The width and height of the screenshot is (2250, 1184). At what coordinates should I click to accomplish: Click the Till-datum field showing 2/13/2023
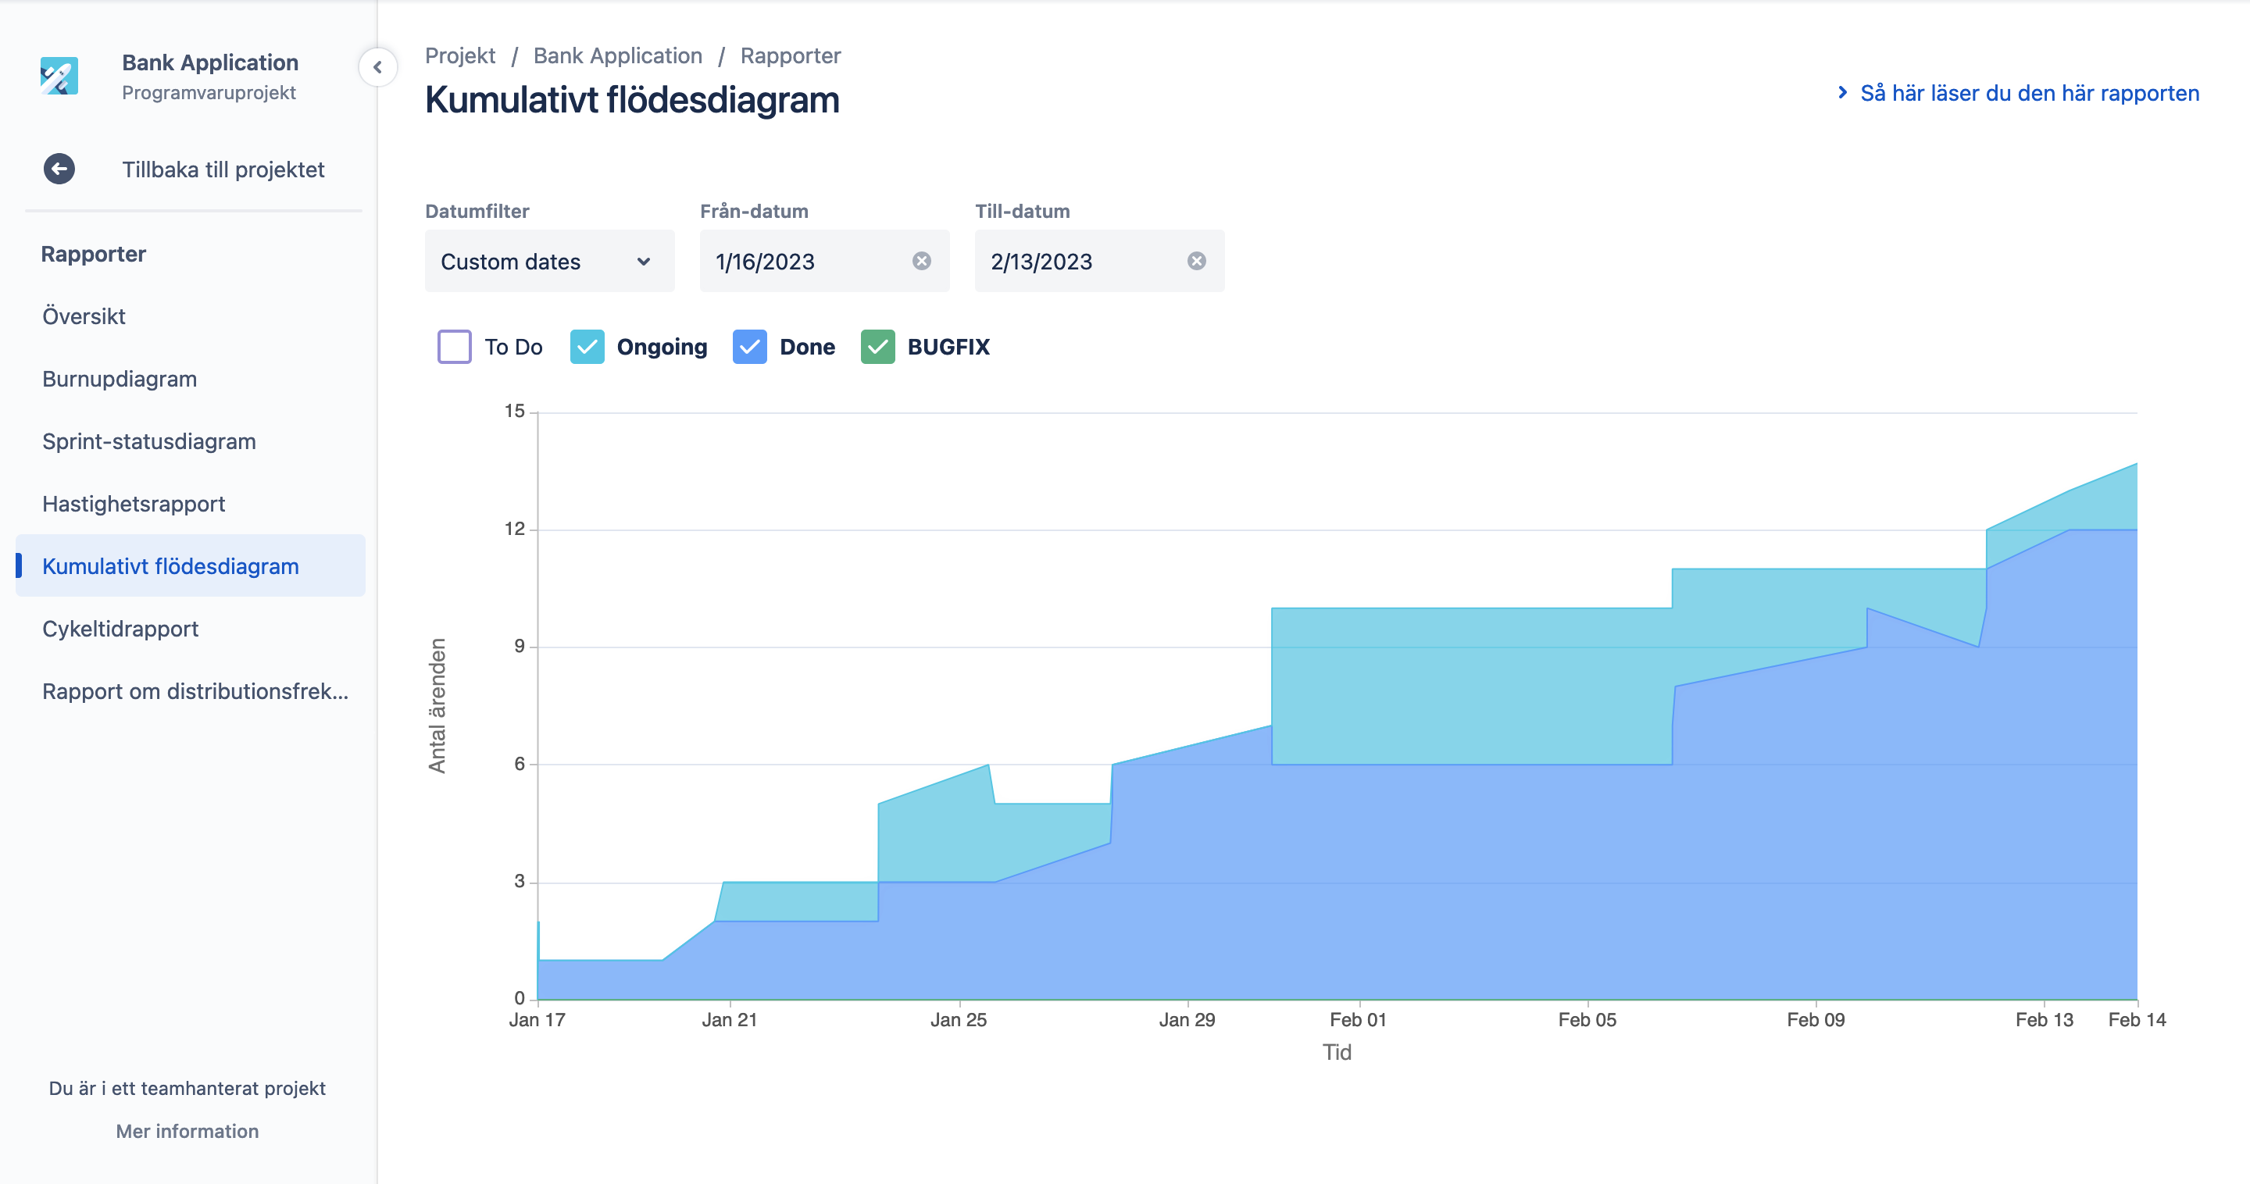1100,261
